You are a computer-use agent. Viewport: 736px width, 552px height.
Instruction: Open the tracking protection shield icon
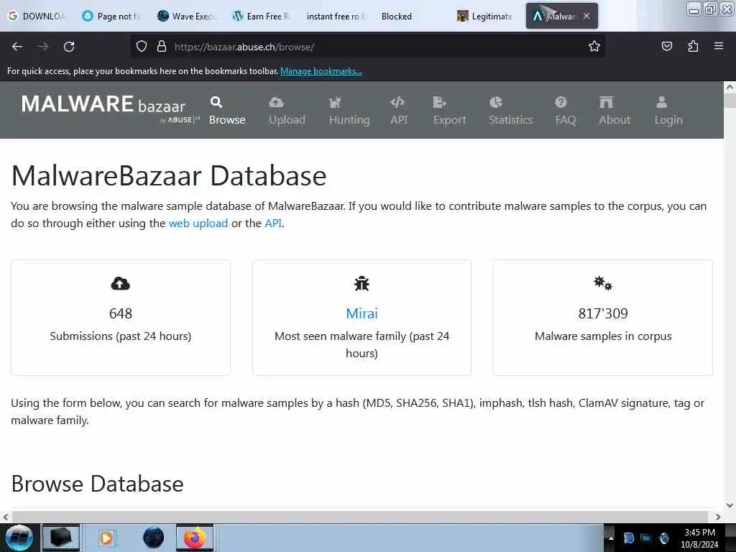pos(142,46)
